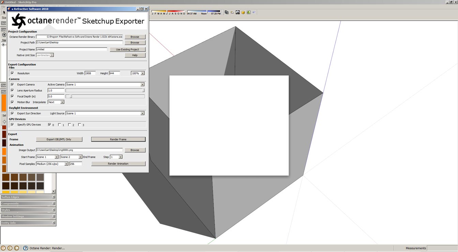Click the third round status bar icon
The height and width of the screenshot is (252, 458).
tap(17, 248)
